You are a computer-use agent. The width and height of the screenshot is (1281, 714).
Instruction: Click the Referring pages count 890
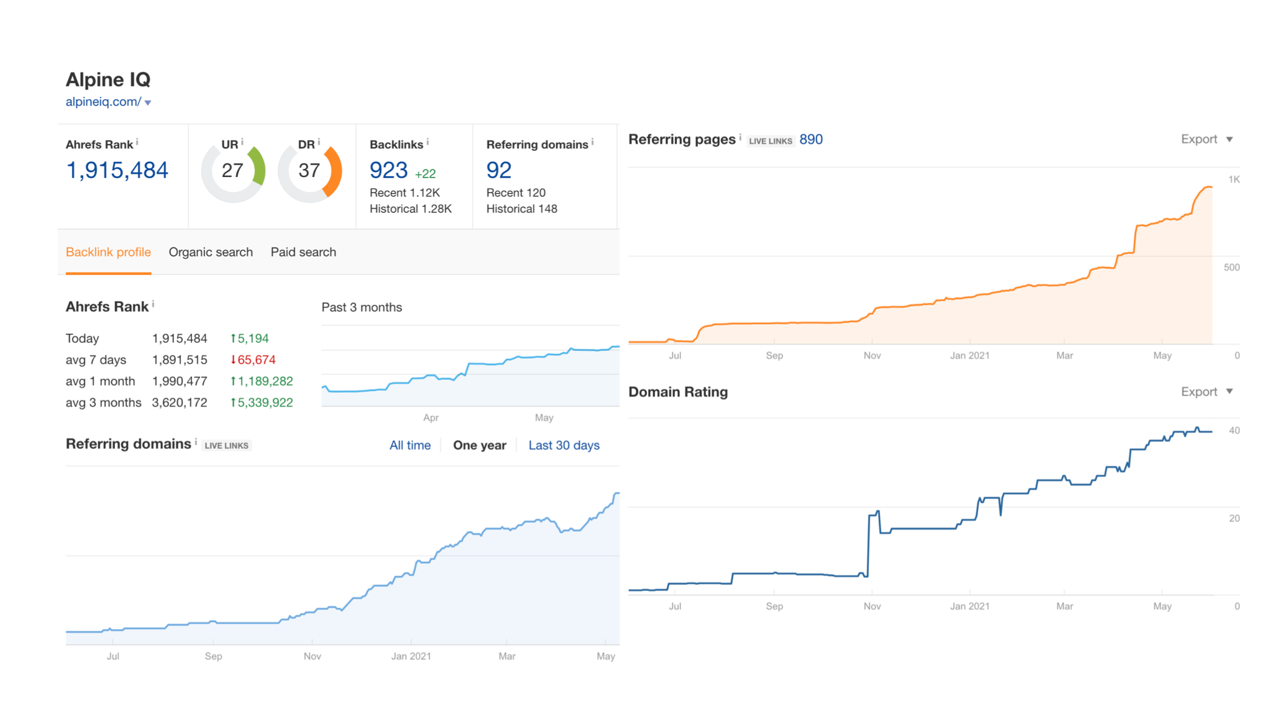coord(810,140)
